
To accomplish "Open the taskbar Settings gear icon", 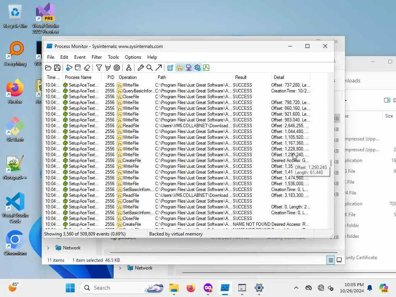I will coord(259,288).
